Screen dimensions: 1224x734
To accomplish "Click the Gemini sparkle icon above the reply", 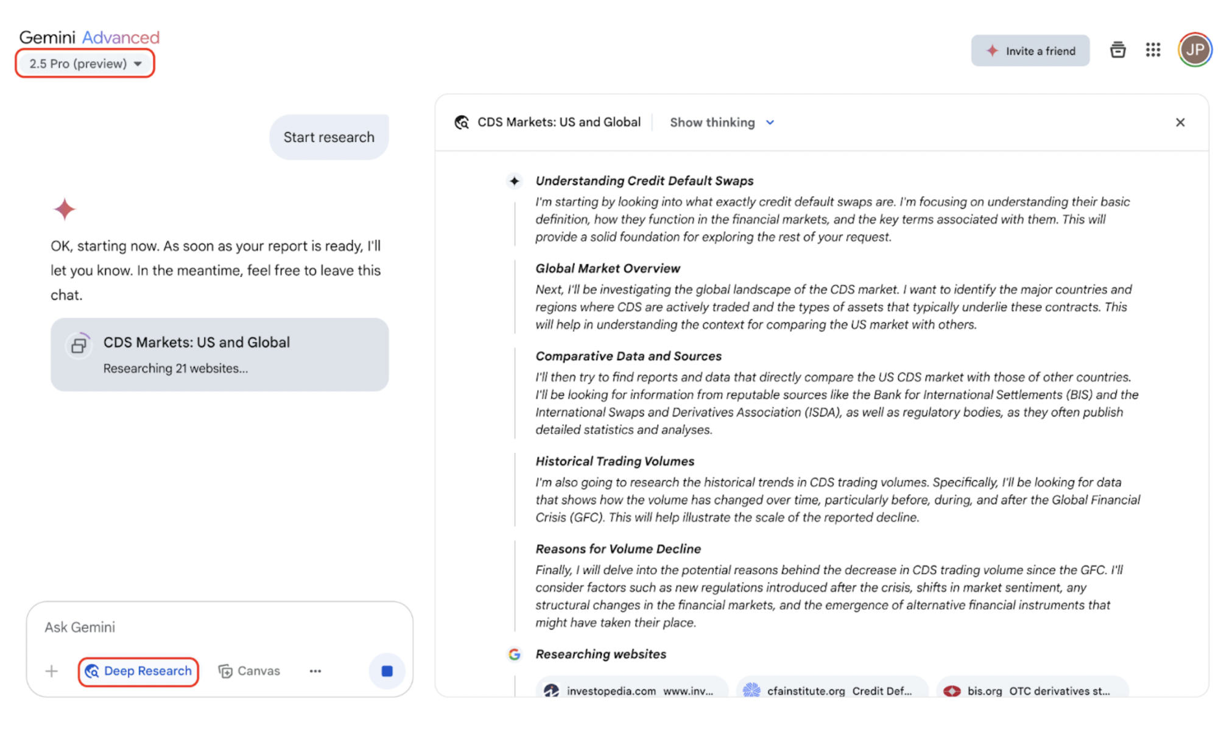I will [x=64, y=209].
